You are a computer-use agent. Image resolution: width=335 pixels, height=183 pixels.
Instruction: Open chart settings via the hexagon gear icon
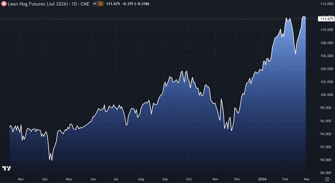[326, 179]
